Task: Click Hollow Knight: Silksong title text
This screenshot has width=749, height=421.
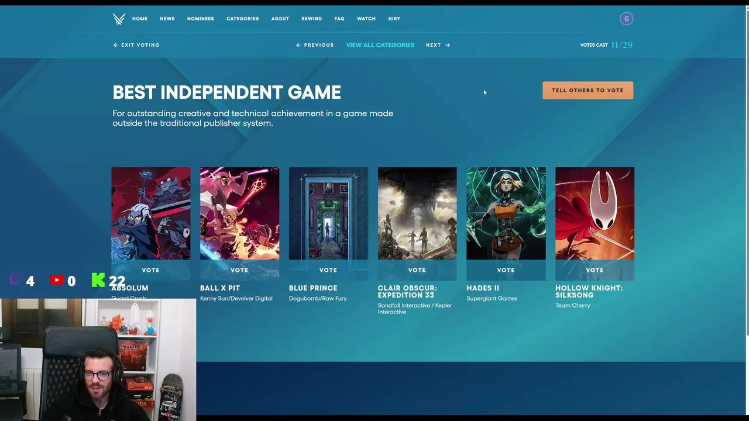Action: [589, 292]
